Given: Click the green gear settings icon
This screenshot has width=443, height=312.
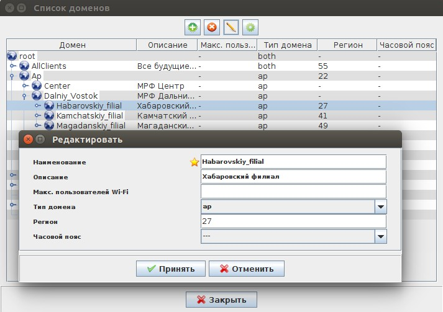Looking at the screenshot, I should click(x=250, y=27).
